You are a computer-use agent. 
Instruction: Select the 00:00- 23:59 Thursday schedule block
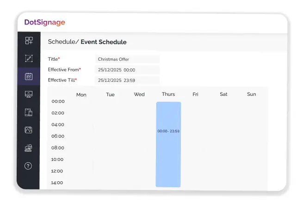pos(168,144)
